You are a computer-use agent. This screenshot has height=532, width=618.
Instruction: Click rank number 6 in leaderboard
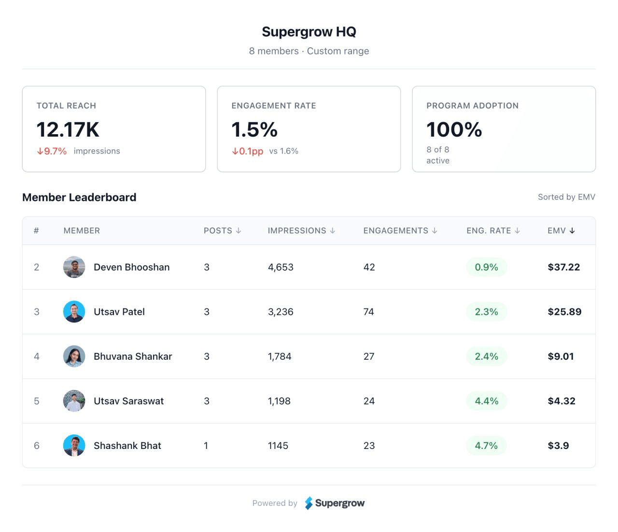(x=37, y=446)
